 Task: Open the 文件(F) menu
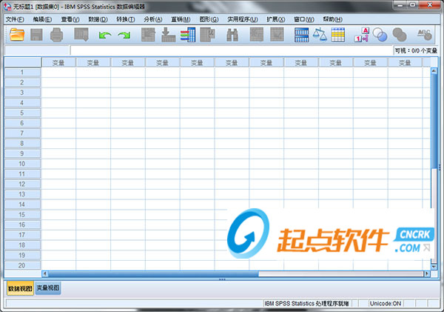(x=15, y=19)
